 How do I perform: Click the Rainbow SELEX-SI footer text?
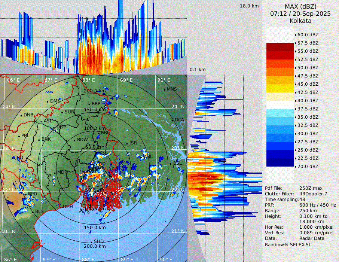(287, 245)
